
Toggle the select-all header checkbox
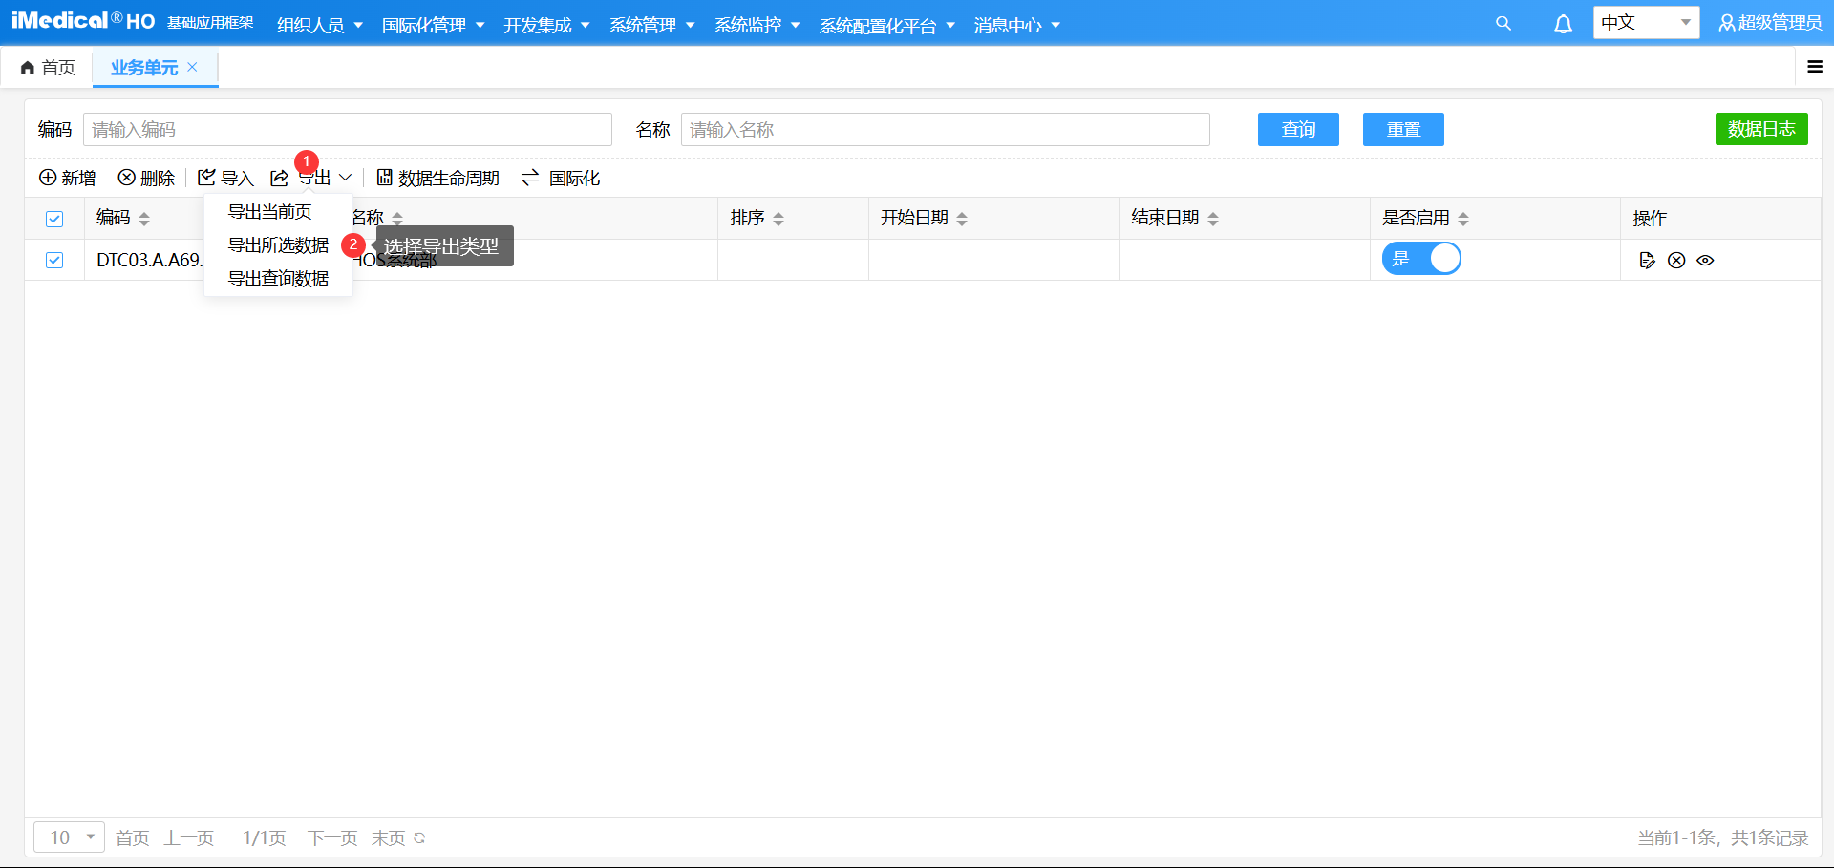54,219
